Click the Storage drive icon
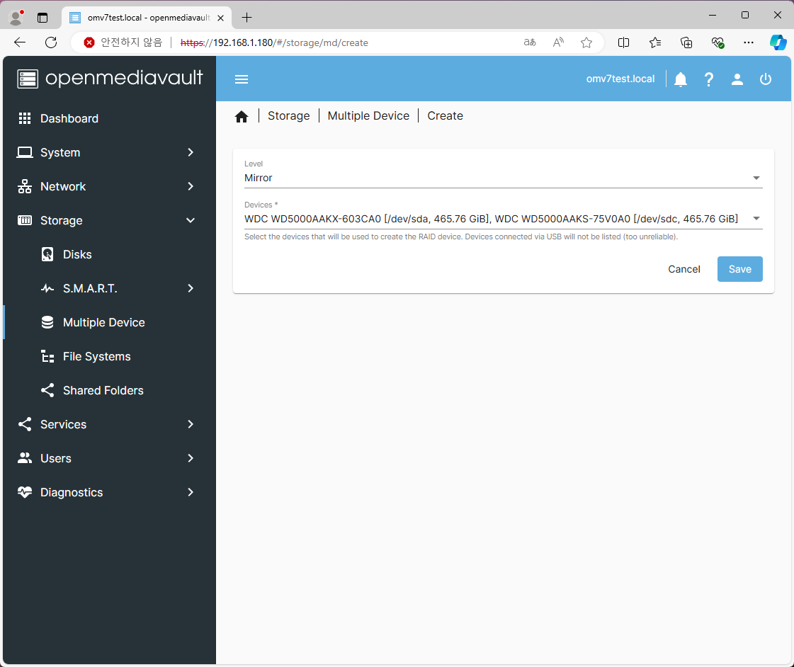This screenshot has height=667, width=794. click(x=25, y=220)
